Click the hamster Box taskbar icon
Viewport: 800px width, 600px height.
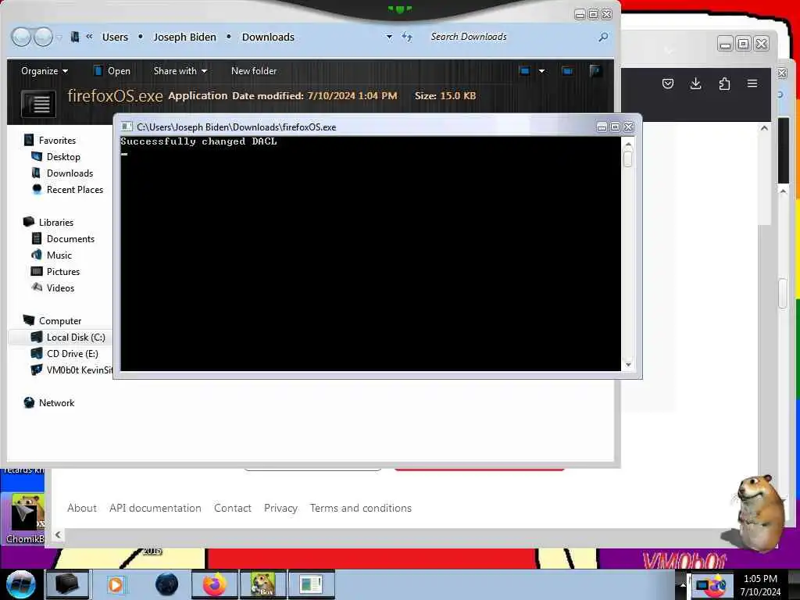coord(262,584)
